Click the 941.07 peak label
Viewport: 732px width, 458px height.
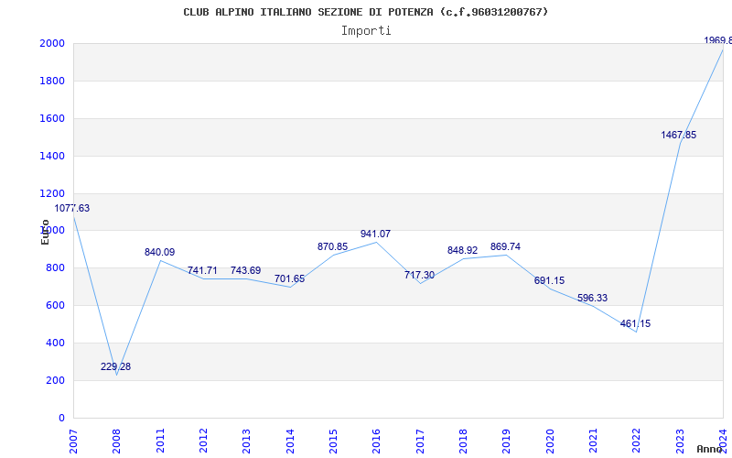pyautogui.click(x=376, y=234)
